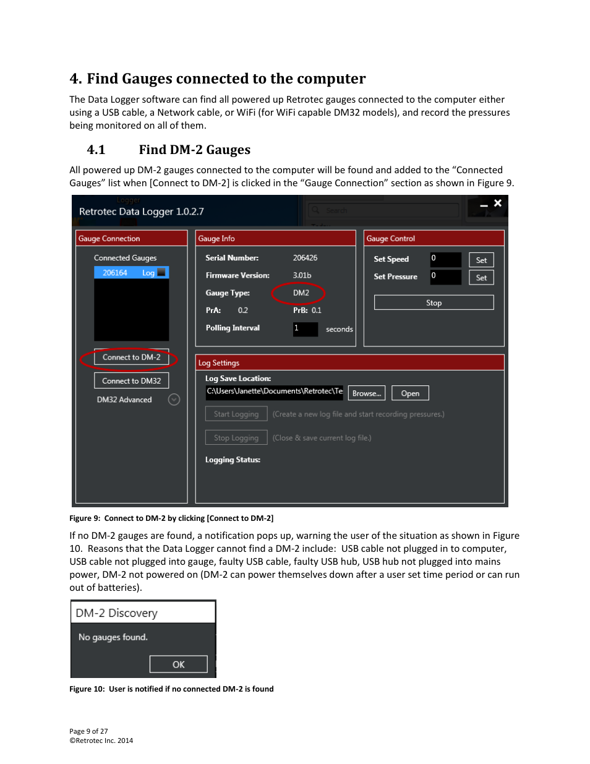The image size is (590, 764).
Task: Click the Serial Number value 206426
Action: (305, 257)
